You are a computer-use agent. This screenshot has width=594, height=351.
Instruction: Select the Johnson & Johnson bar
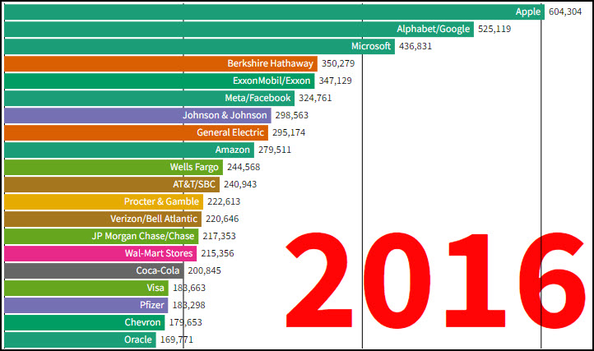[138, 115]
